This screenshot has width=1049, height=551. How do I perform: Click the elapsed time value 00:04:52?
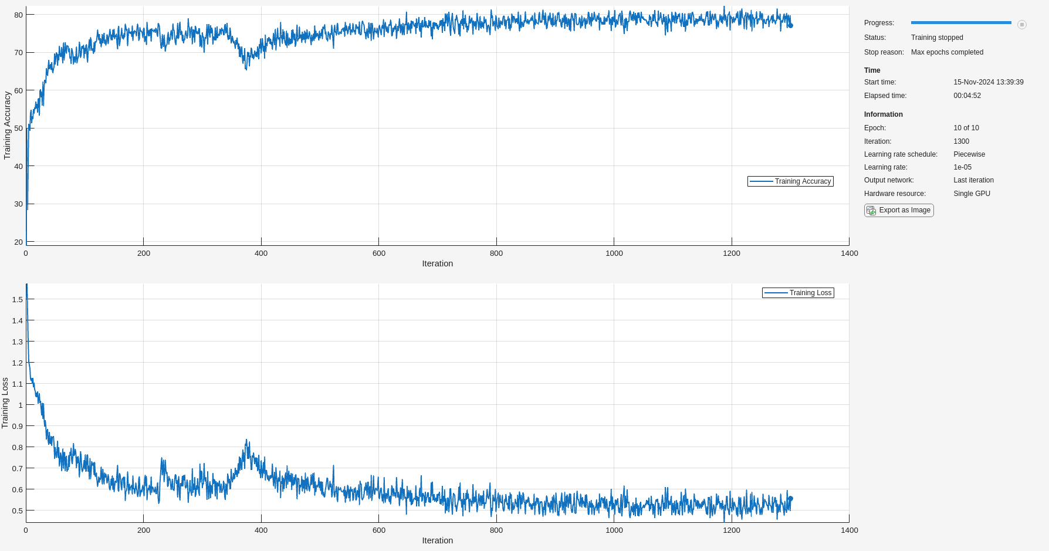pos(967,96)
